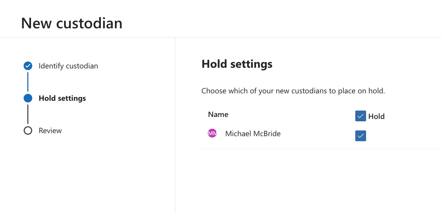Click the empty Review step circle
This screenshot has height=213, width=442.
(x=28, y=130)
